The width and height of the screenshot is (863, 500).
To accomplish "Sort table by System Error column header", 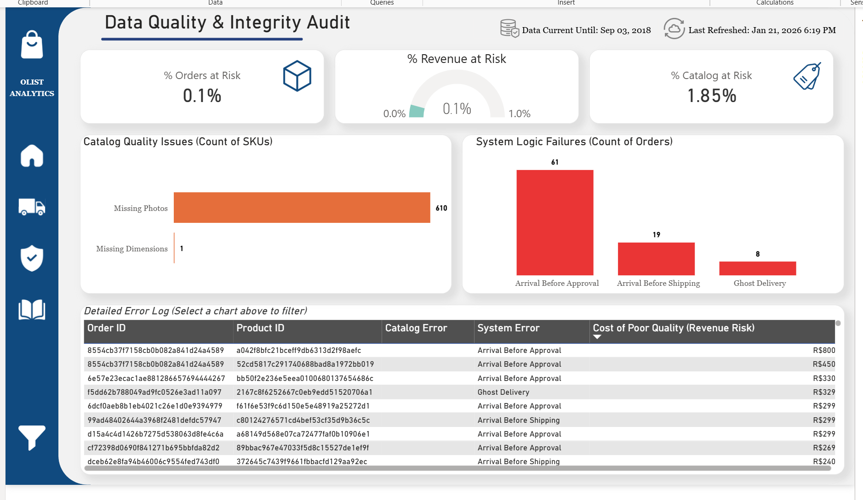I will tap(508, 328).
